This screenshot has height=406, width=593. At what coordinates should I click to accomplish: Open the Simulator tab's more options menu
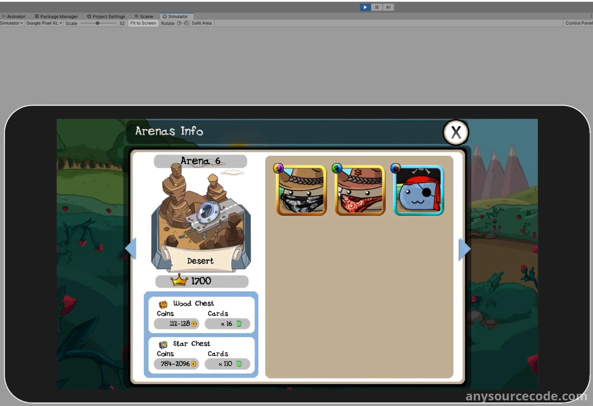click(591, 16)
